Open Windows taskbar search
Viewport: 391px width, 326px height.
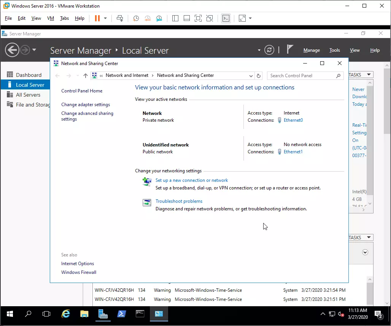coord(28,314)
